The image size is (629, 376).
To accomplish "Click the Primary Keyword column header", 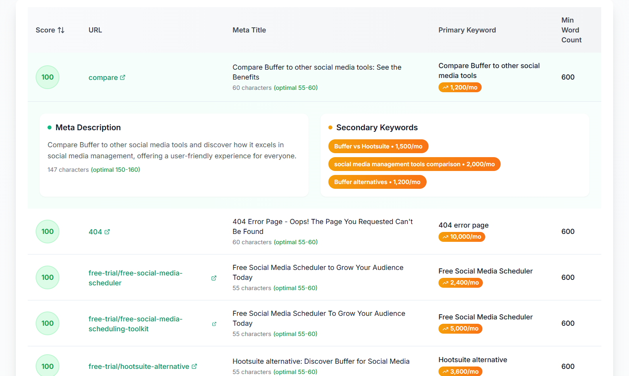I will 467,30.
